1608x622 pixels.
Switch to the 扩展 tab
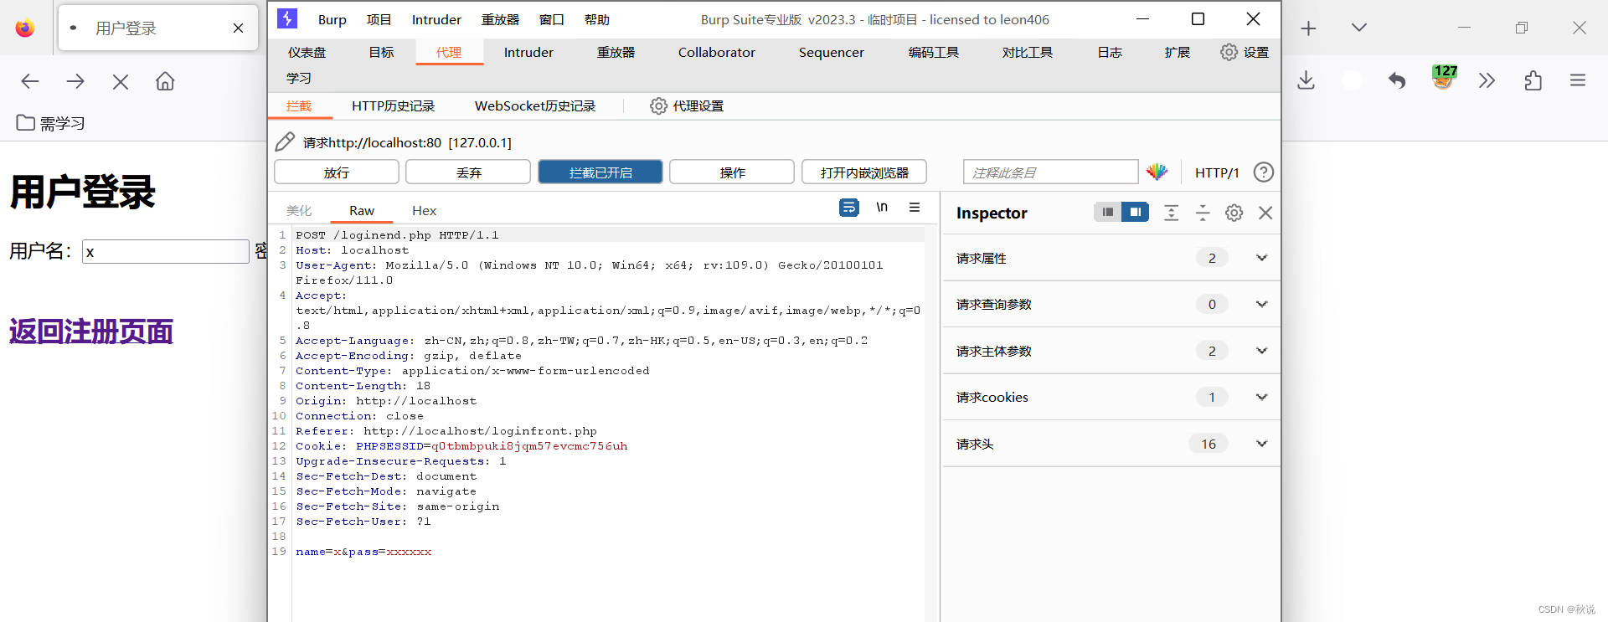[x=1177, y=52]
